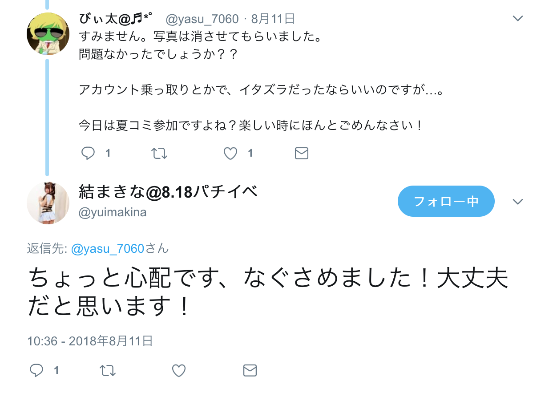Like the tweet from @yuimakina
The width and height of the screenshot is (557, 397).
coord(178,370)
